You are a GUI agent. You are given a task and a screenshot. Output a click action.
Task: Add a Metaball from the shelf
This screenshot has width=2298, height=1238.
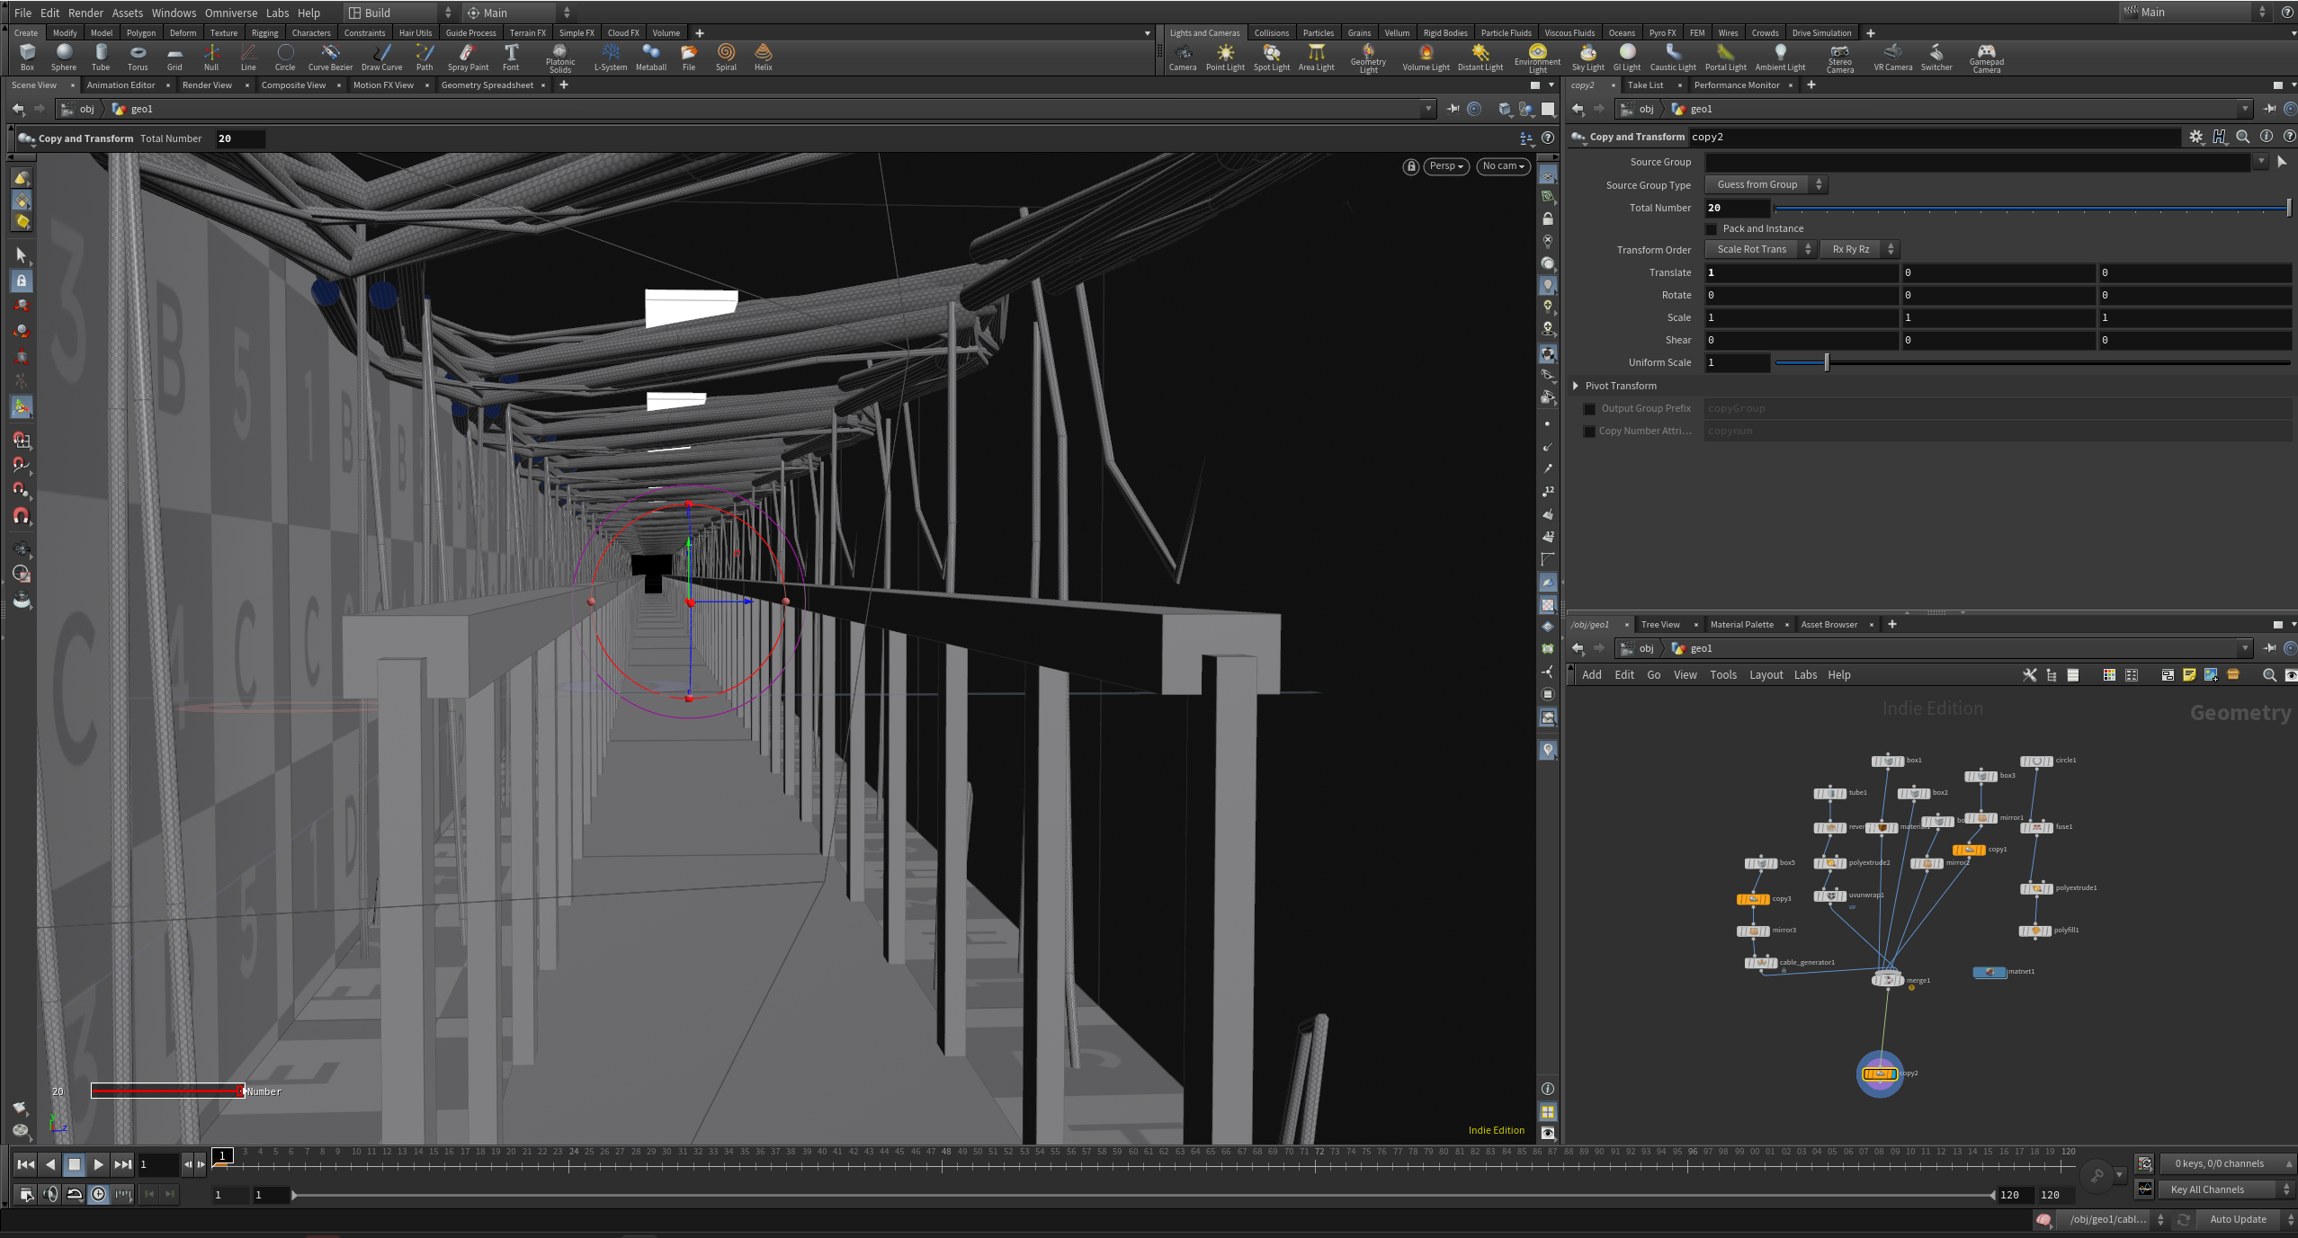(651, 58)
